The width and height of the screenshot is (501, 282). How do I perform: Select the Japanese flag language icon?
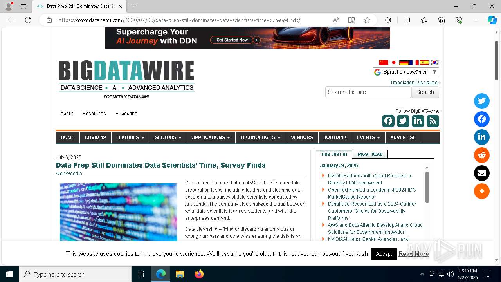tap(394, 63)
